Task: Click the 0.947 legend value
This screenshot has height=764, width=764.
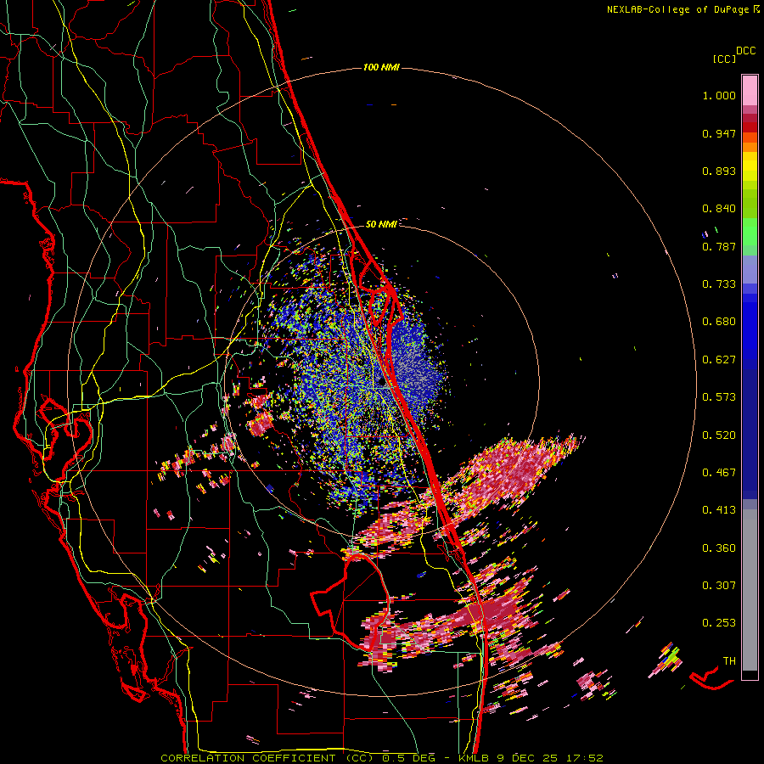Action: coord(719,133)
